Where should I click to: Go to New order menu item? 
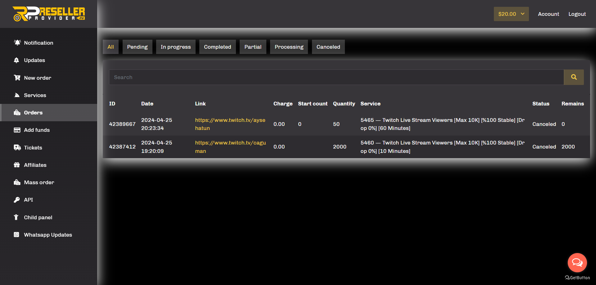click(x=49, y=78)
